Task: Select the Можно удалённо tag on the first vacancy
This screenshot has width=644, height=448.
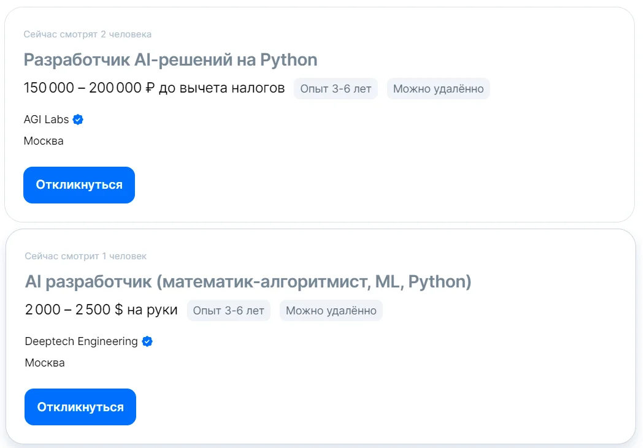Action: (438, 88)
